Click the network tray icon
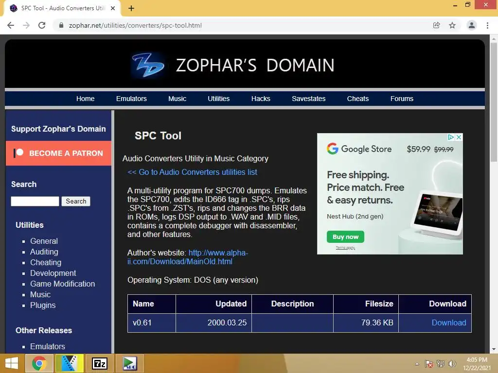498x373 pixels. [441, 364]
